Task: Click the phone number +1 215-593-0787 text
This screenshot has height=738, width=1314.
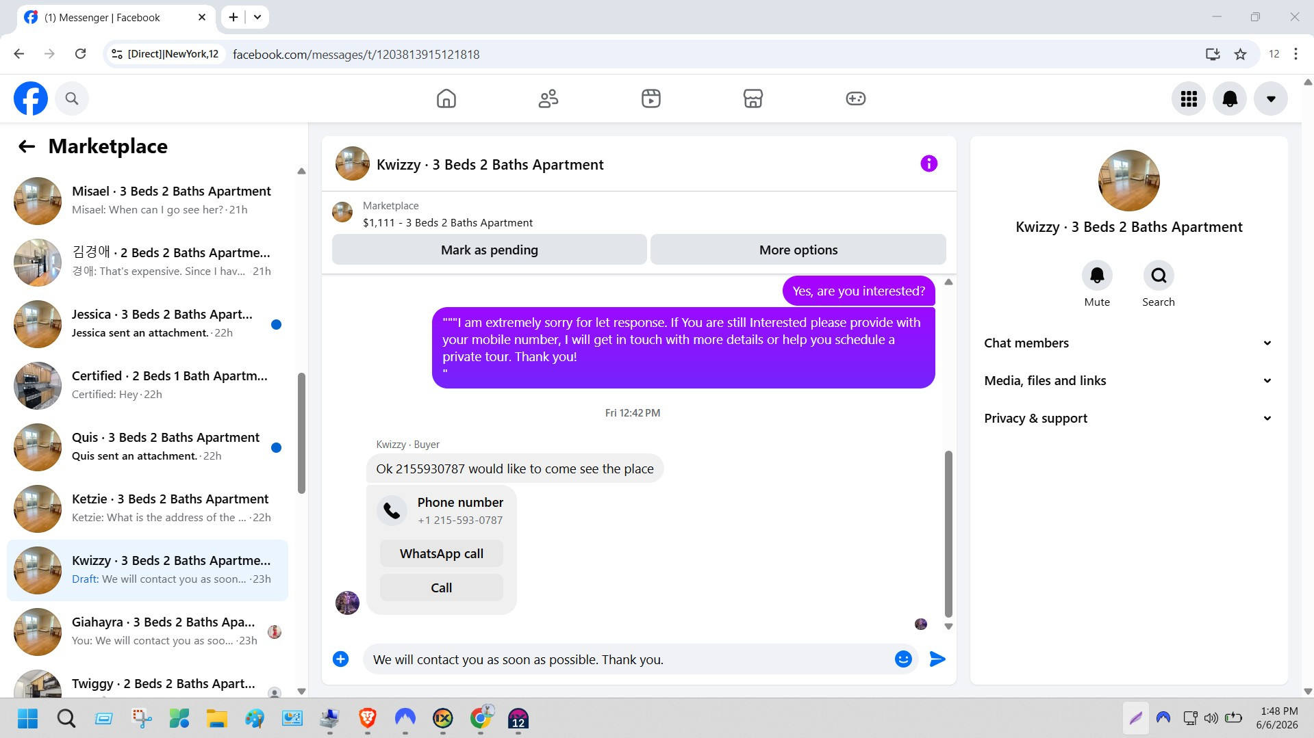Action: click(460, 520)
